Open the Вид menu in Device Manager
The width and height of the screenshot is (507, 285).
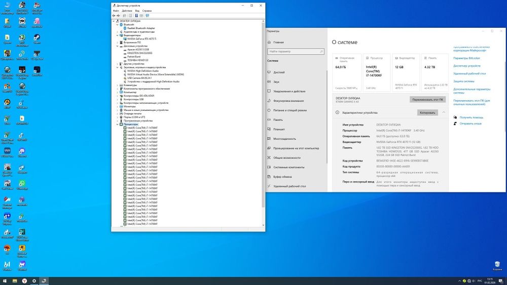pyautogui.click(x=137, y=10)
